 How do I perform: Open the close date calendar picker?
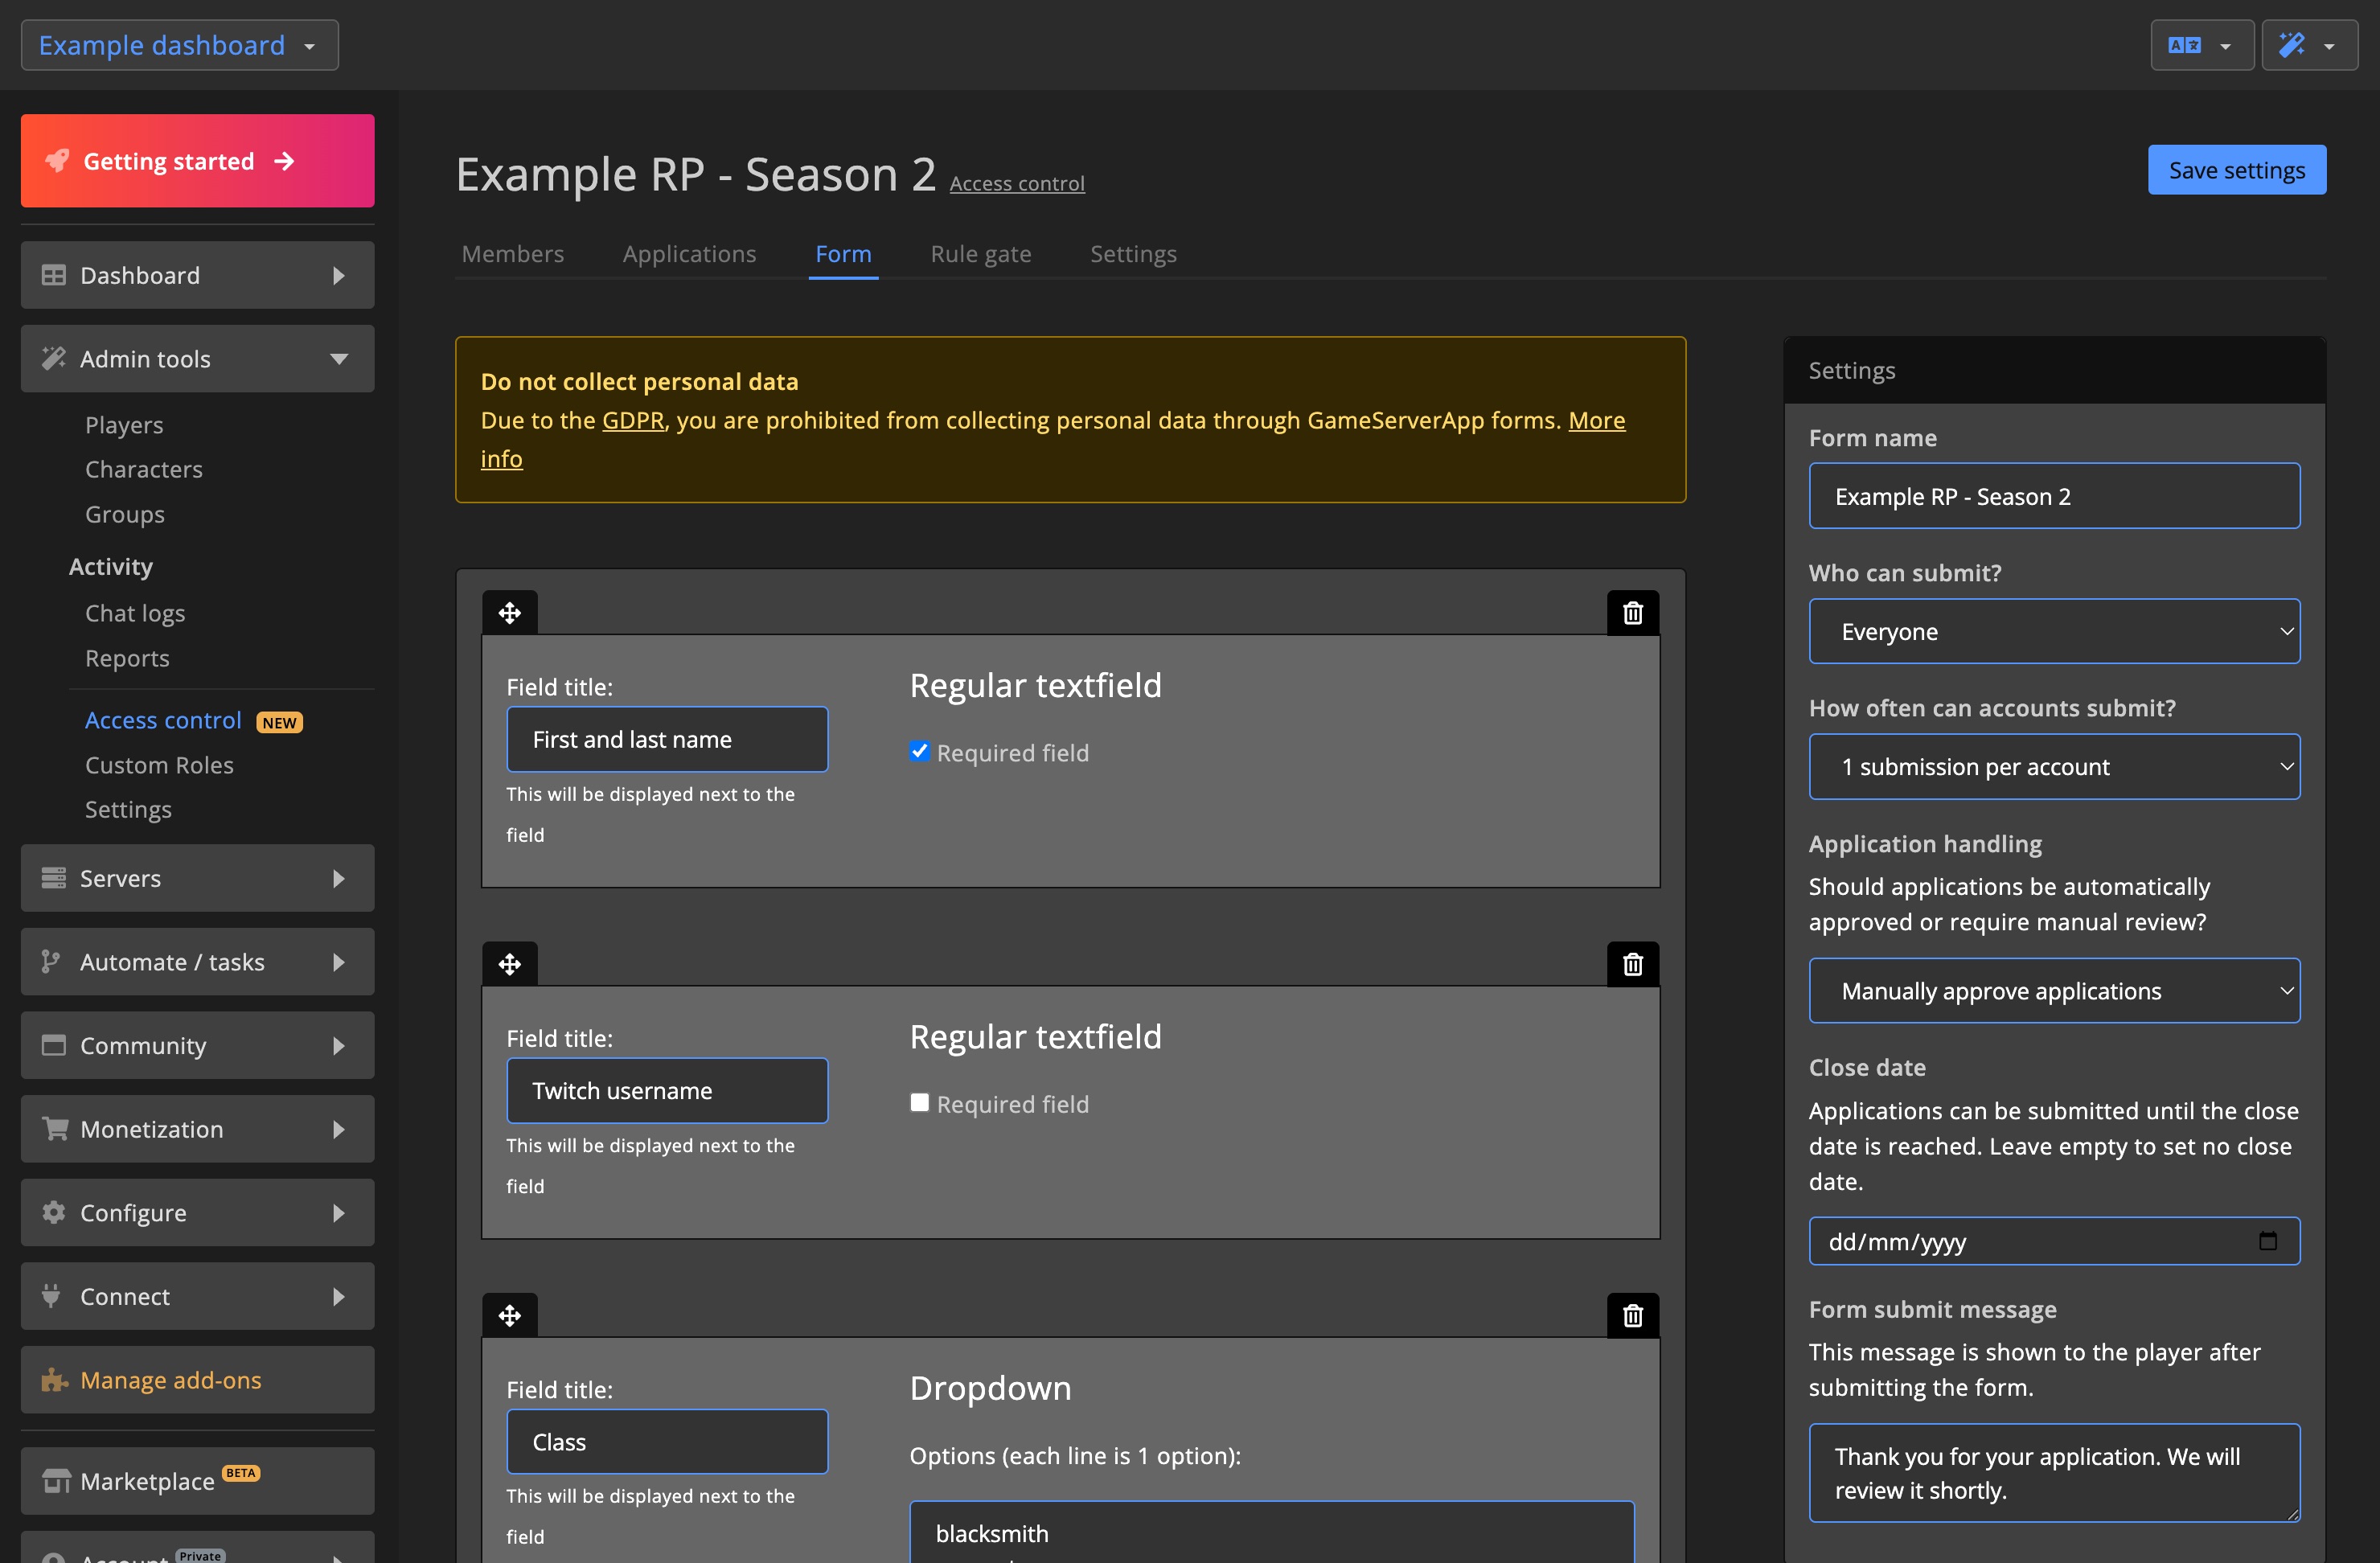[x=2269, y=1241]
